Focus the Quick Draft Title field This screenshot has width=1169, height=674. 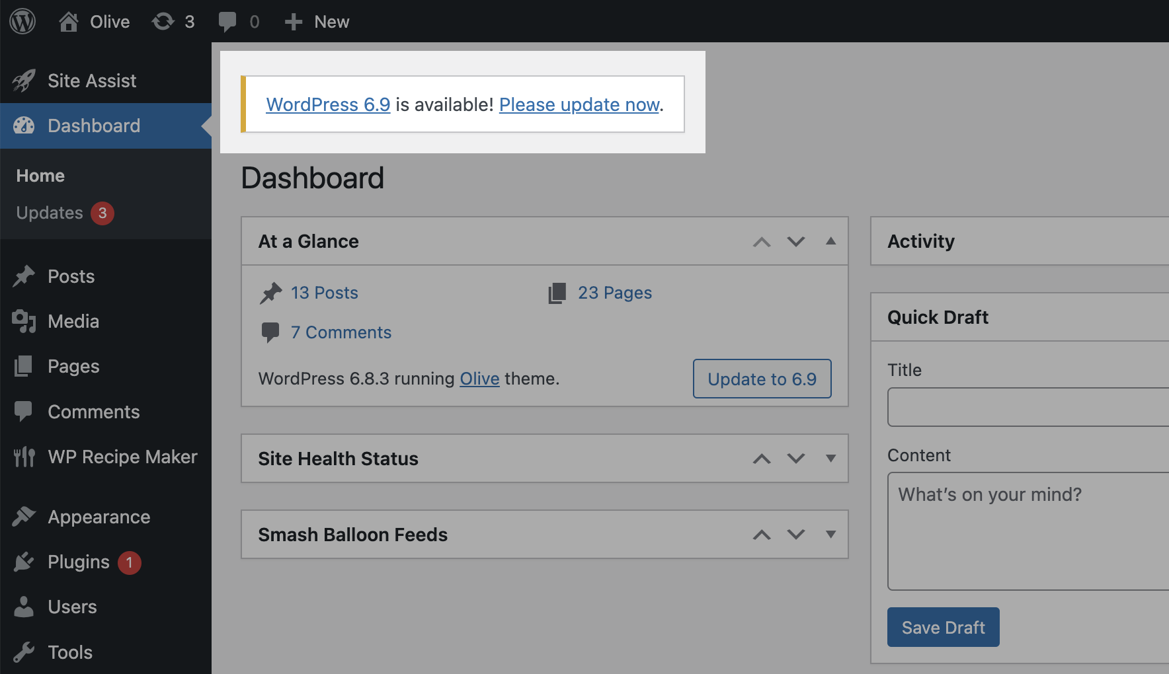click(1028, 407)
